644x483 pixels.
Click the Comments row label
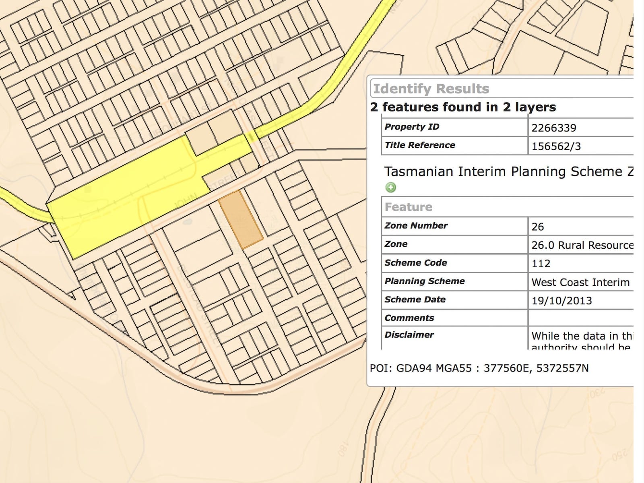click(x=409, y=318)
